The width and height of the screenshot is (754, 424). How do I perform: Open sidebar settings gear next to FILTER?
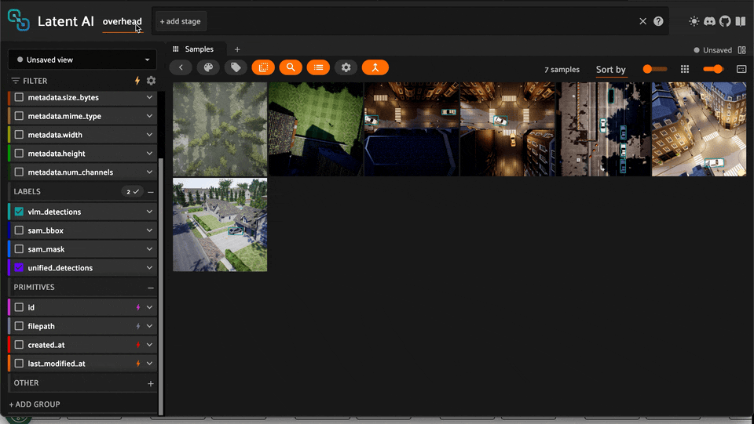(x=151, y=81)
